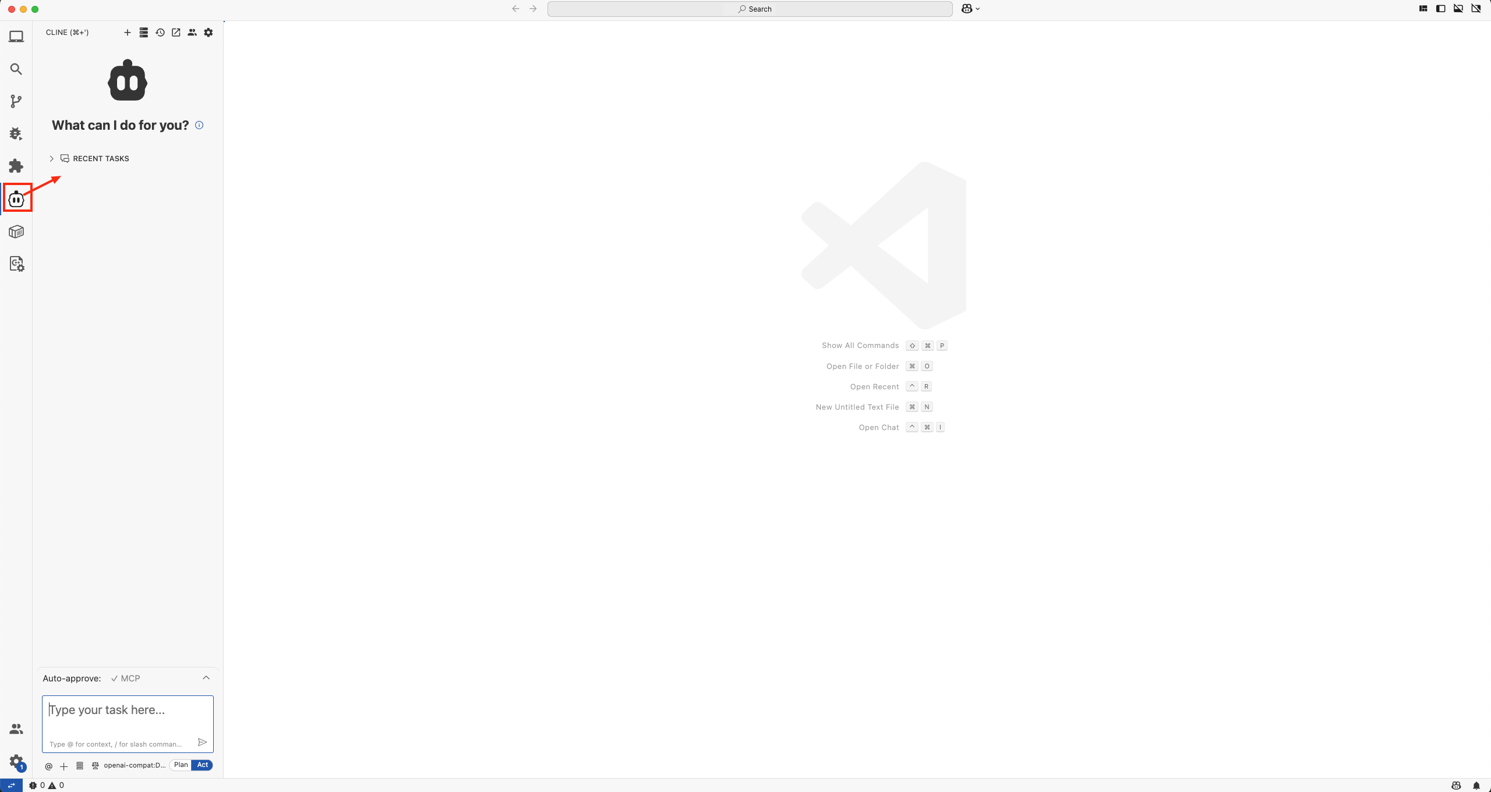The width and height of the screenshot is (1491, 792).
Task: Open the Source Control view
Action: click(x=16, y=101)
